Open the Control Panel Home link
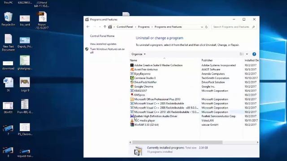This screenshot has width=287, height=161. pyautogui.click(x=102, y=36)
